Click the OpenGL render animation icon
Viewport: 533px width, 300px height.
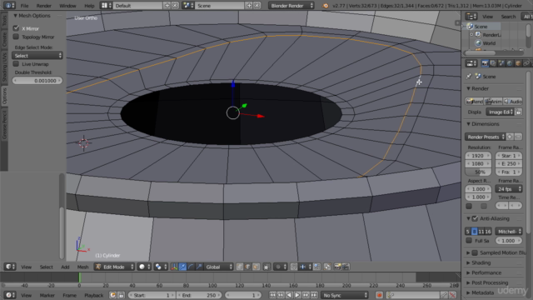[x=346, y=267]
